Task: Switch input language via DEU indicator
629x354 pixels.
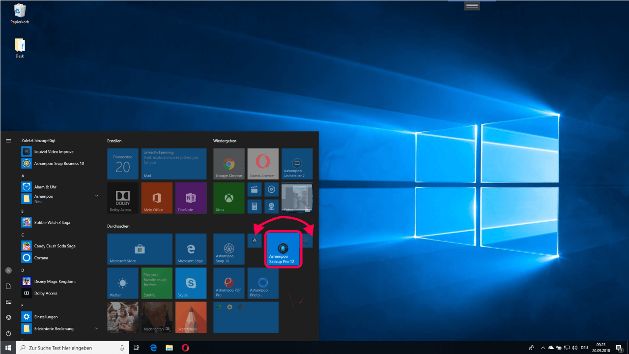Action: click(x=584, y=348)
